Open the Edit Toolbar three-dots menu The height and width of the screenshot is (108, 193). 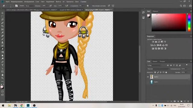click(2, 81)
